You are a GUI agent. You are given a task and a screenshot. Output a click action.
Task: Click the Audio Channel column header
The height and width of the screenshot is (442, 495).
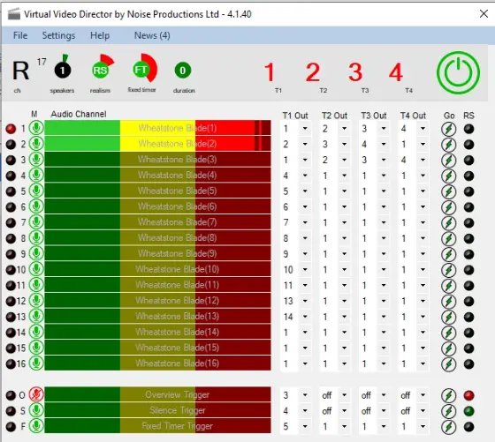[x=79, y=114]
